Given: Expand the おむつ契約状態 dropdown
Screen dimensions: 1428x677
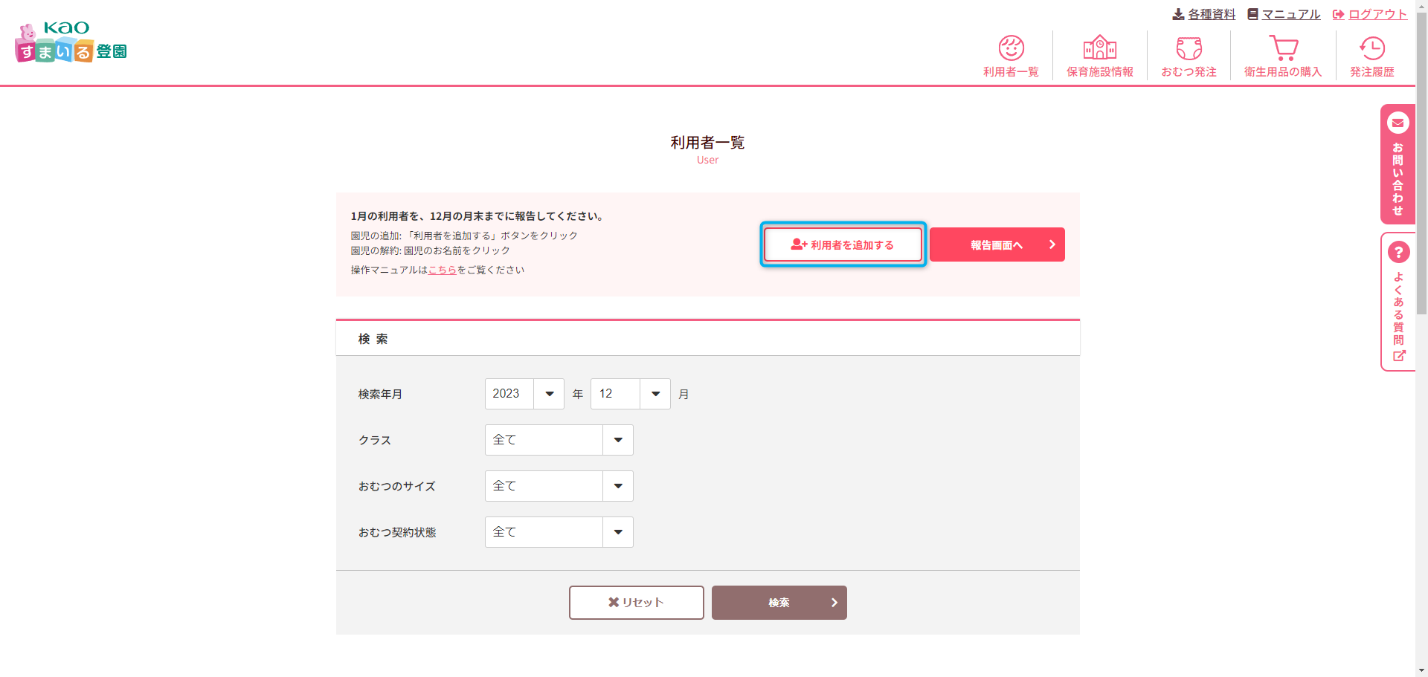Looking at the screenshot, I should click(559, 532).
